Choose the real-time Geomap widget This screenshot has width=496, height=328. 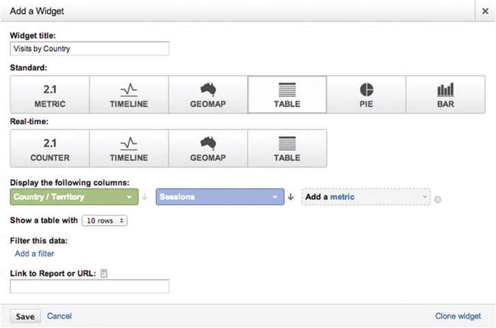pos(208,148)
